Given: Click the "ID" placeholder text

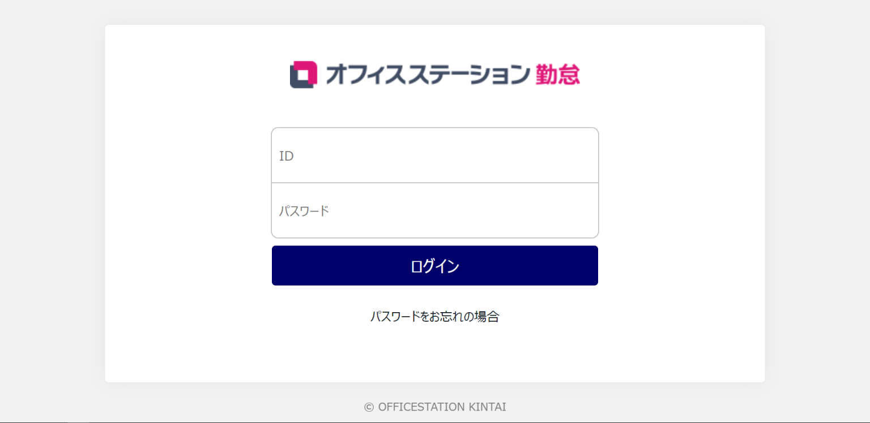Looking at the screenshot, I should (287, 156).
